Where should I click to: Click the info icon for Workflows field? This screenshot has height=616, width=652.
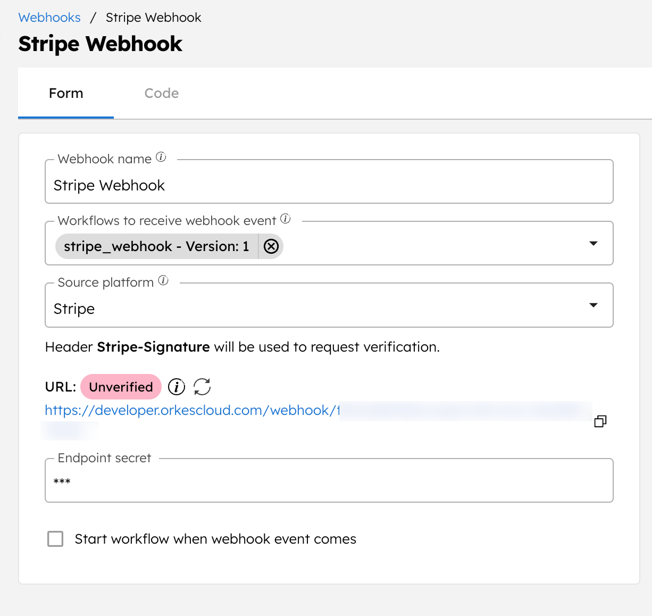286,219
